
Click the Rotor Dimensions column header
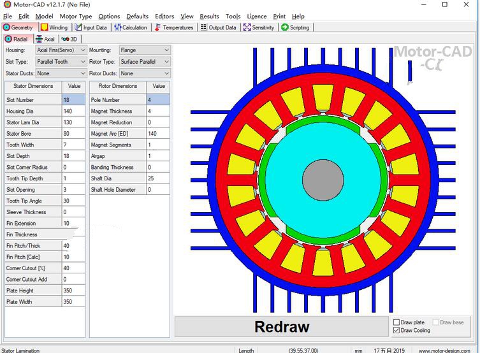(118, 87)
